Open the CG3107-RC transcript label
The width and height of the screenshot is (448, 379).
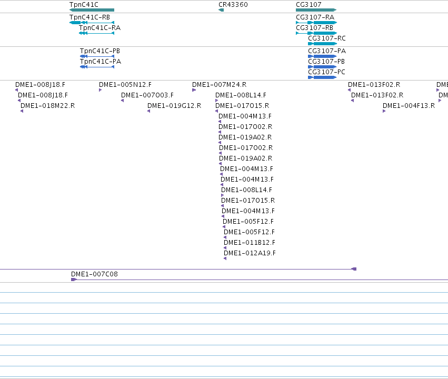click(x=327, y=38)
